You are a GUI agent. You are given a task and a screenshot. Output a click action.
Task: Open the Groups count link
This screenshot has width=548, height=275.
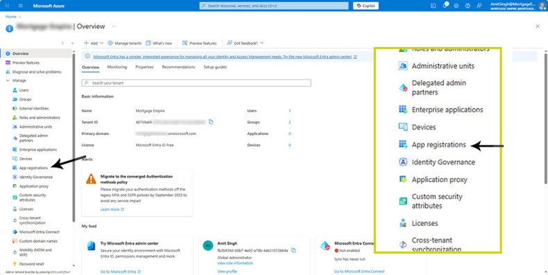(289, 122)
